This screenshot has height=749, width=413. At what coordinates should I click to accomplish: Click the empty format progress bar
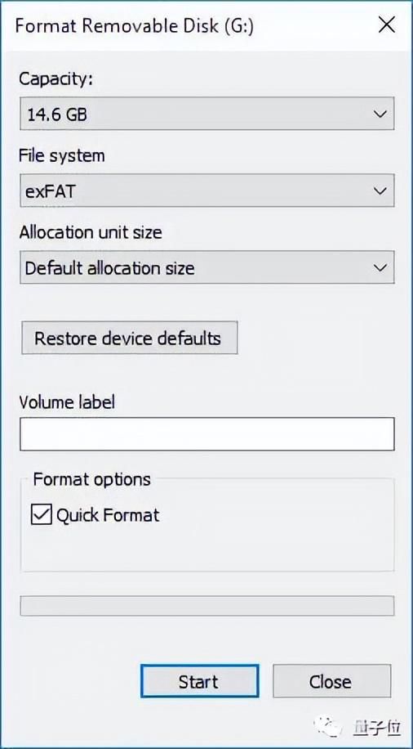coord(207,606)
